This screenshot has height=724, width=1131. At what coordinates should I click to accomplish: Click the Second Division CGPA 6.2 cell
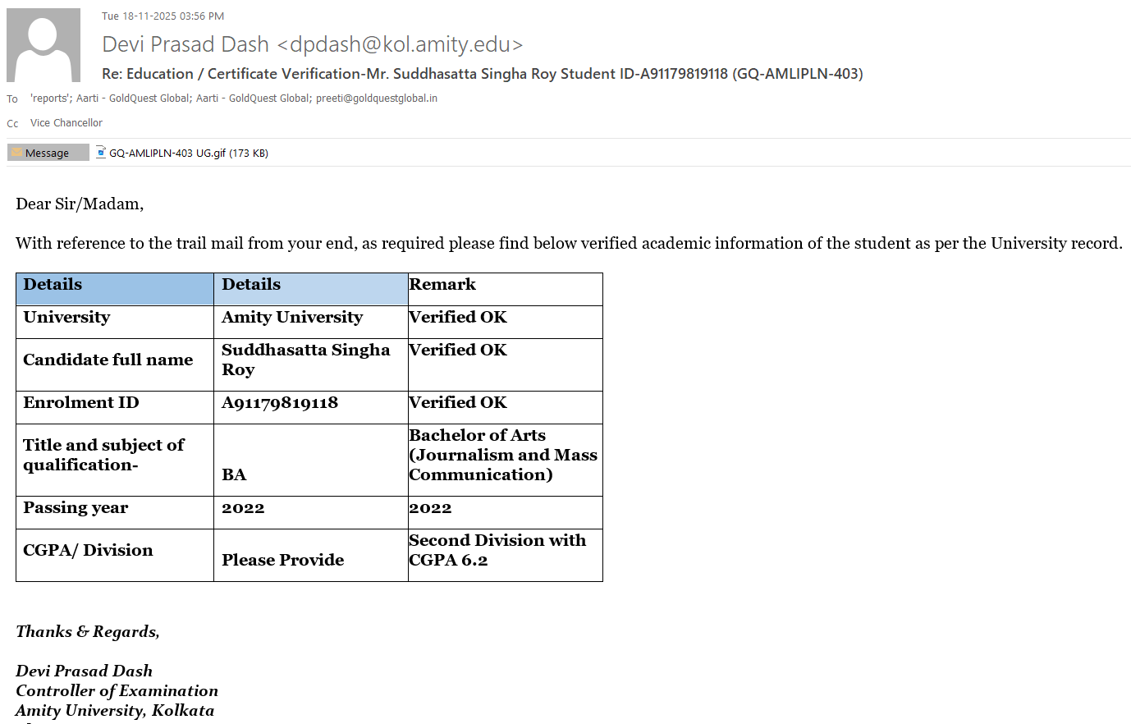click(x=497, y=550)
